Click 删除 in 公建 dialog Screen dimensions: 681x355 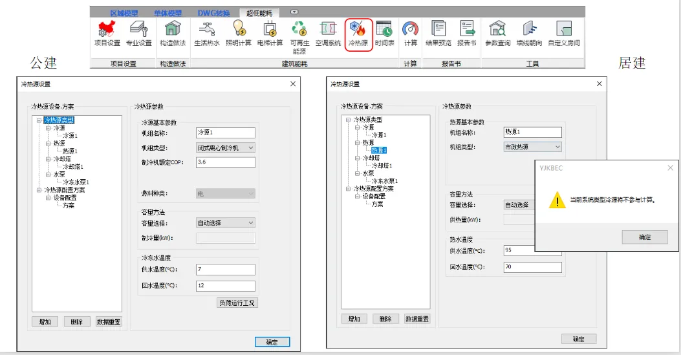(76, 321)
